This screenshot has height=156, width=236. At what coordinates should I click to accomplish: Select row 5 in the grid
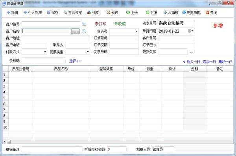coord(6,98)
